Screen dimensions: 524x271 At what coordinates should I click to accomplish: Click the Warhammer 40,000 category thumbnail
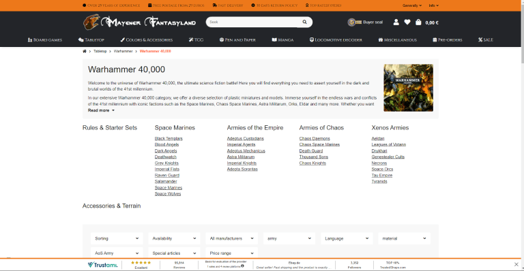click(409, 88)
